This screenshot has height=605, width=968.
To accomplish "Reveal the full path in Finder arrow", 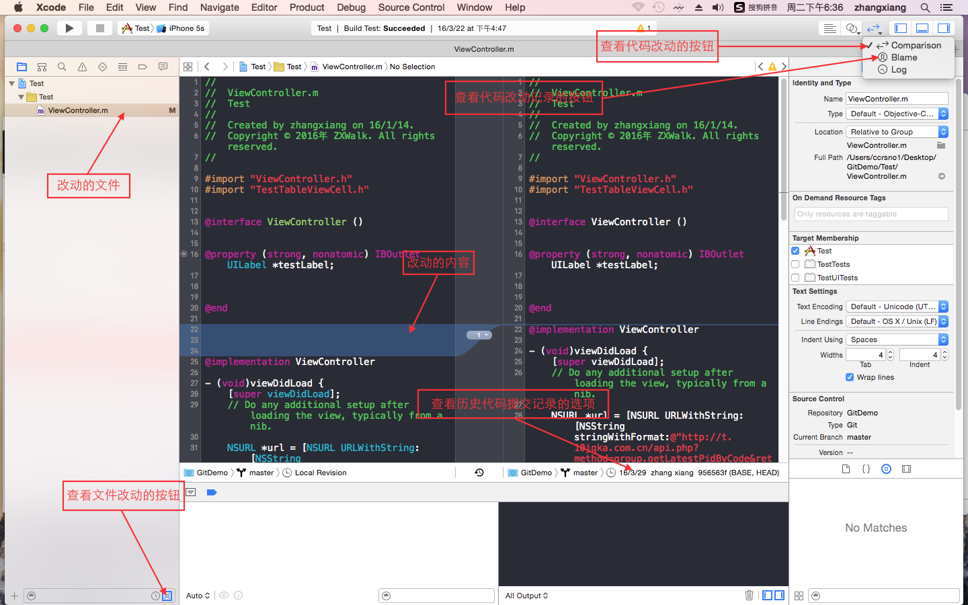I will point(942,176).
